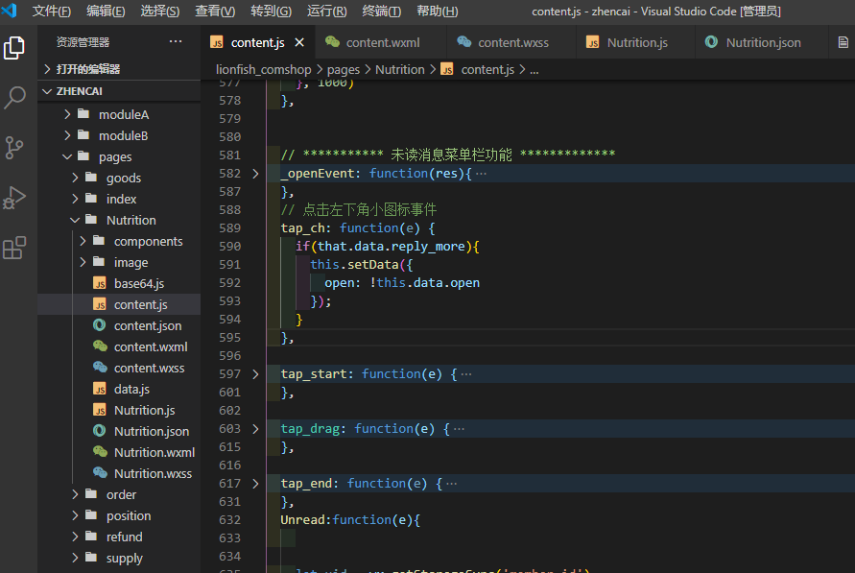The height and width of the screenshot is (573, 855).
Task: Click the wxml icon of content.wxml file
Action: point(100,346)
